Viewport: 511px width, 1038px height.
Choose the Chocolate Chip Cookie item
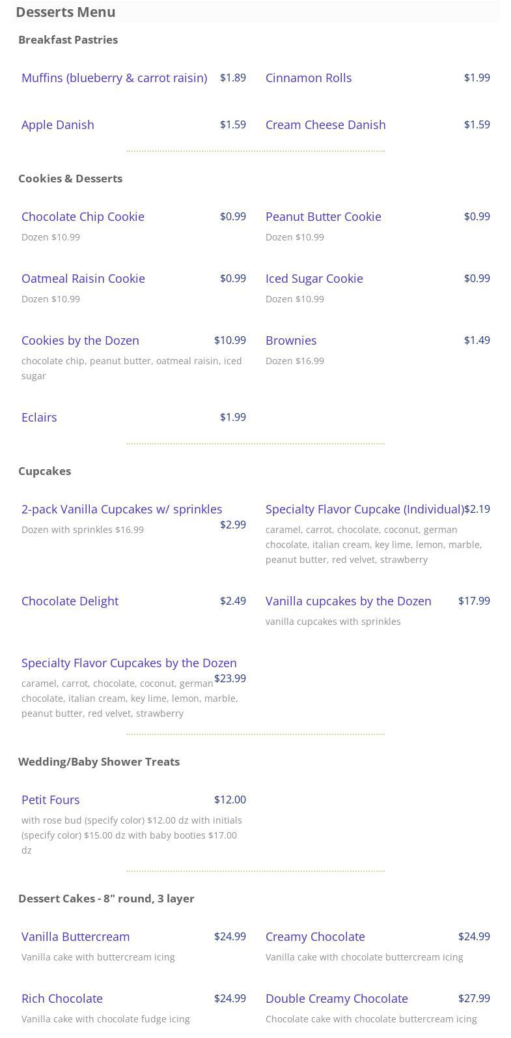coord(83,217)
